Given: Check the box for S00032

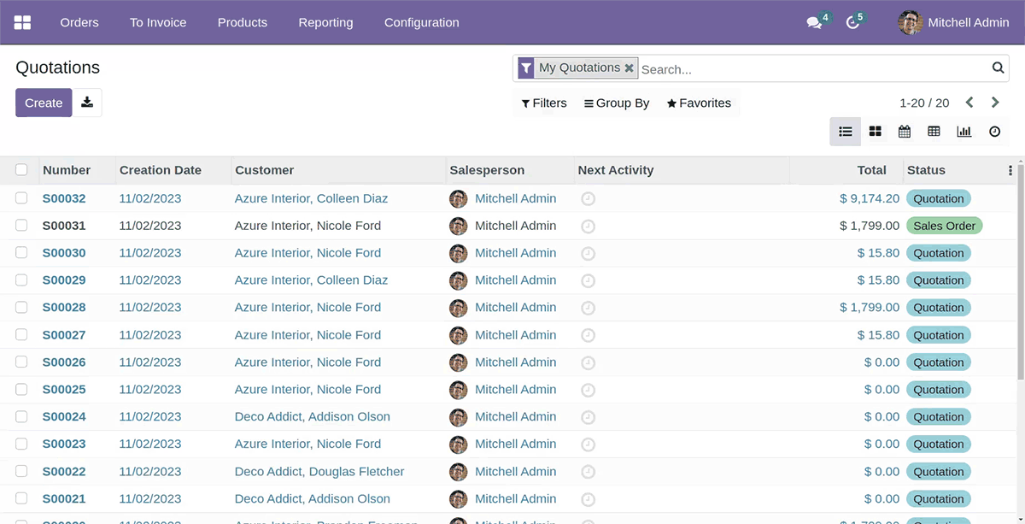Looking at the screenshot, I should [x=21, y=198].
